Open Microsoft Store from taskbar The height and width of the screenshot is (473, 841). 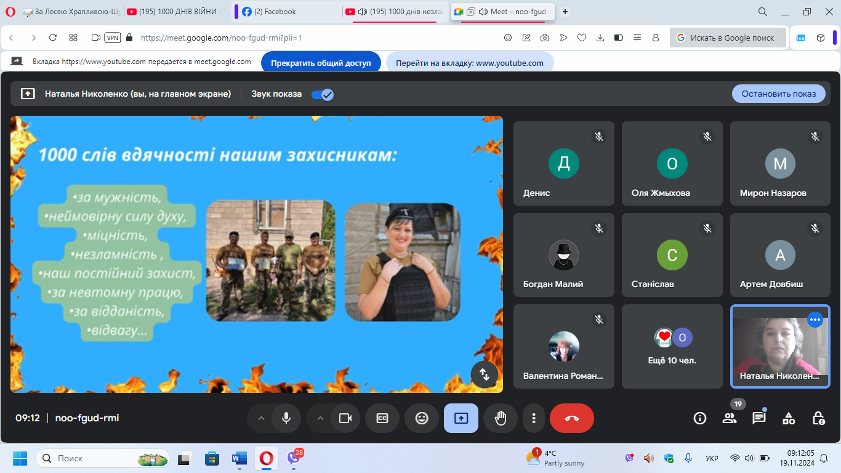click(212, 458)
